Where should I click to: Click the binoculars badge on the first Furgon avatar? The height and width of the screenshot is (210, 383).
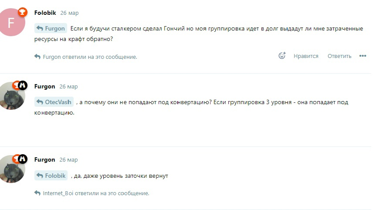pos(23,85)
